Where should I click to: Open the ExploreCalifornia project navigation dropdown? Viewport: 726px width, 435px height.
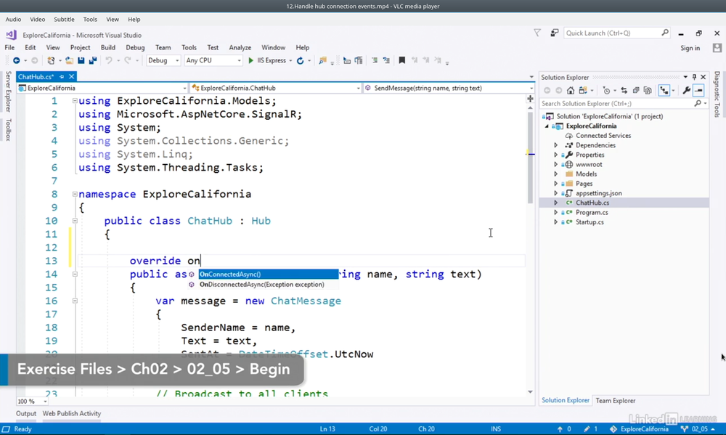pos(102,88)
